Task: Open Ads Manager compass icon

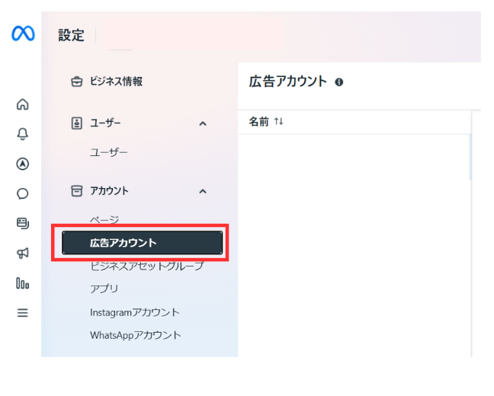Action: 23,164
